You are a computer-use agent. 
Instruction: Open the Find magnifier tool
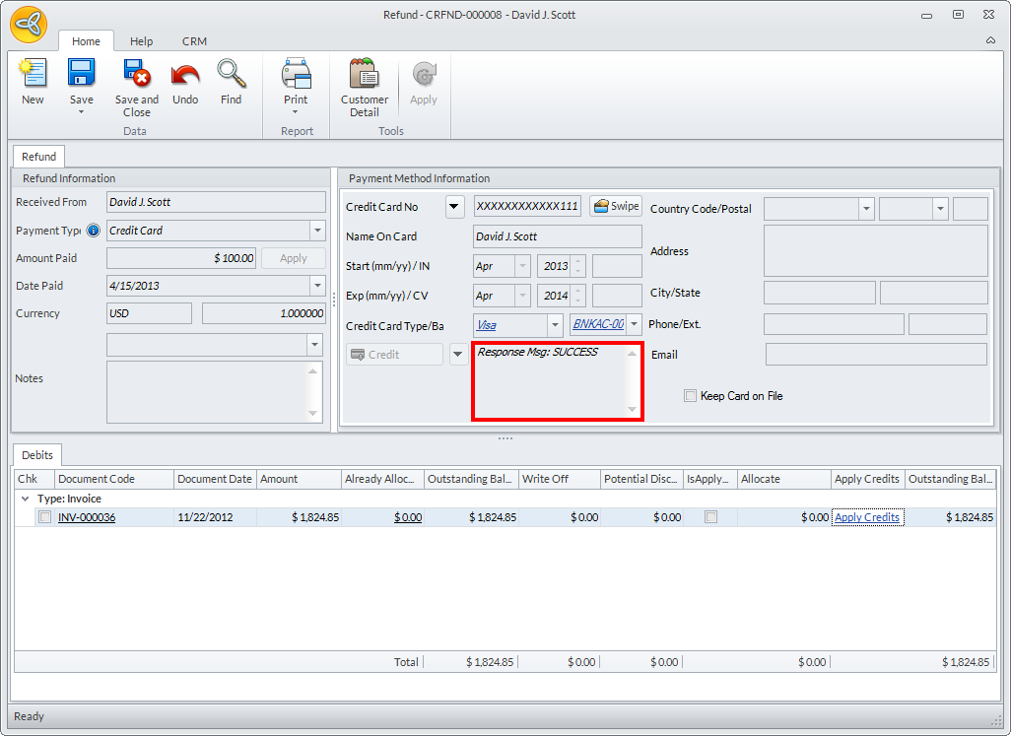[x=231, y=75]
